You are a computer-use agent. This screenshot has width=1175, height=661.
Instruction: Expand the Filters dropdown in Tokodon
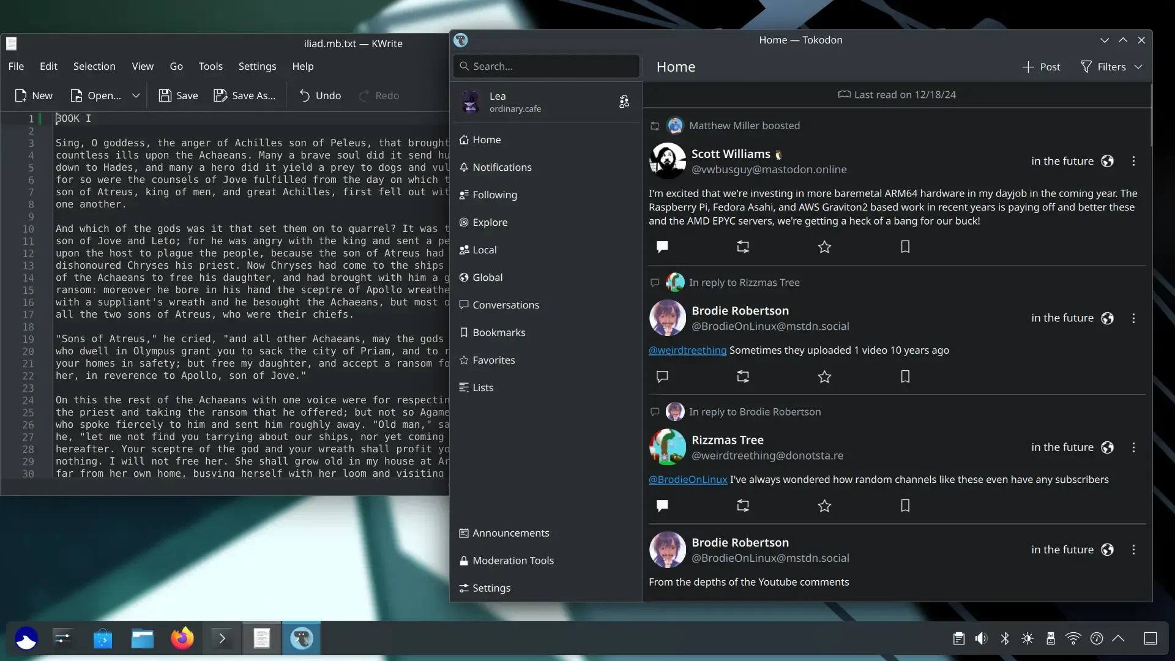pos(1111,67)
